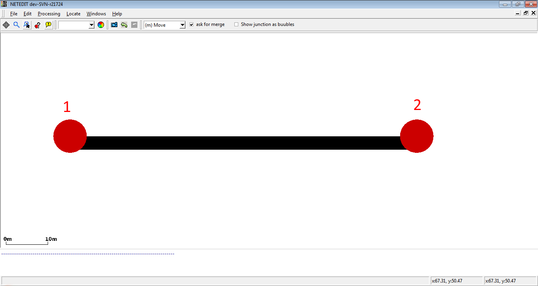Click red junction labeled 2
The image size is (538, 286).
[x=417, y=136]
